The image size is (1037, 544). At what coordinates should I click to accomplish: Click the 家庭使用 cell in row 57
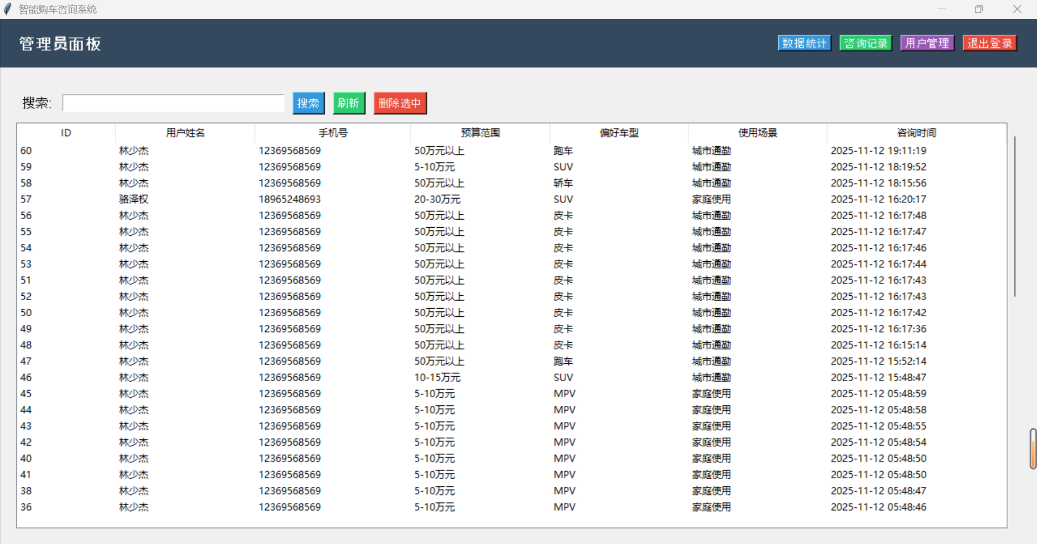711,199
